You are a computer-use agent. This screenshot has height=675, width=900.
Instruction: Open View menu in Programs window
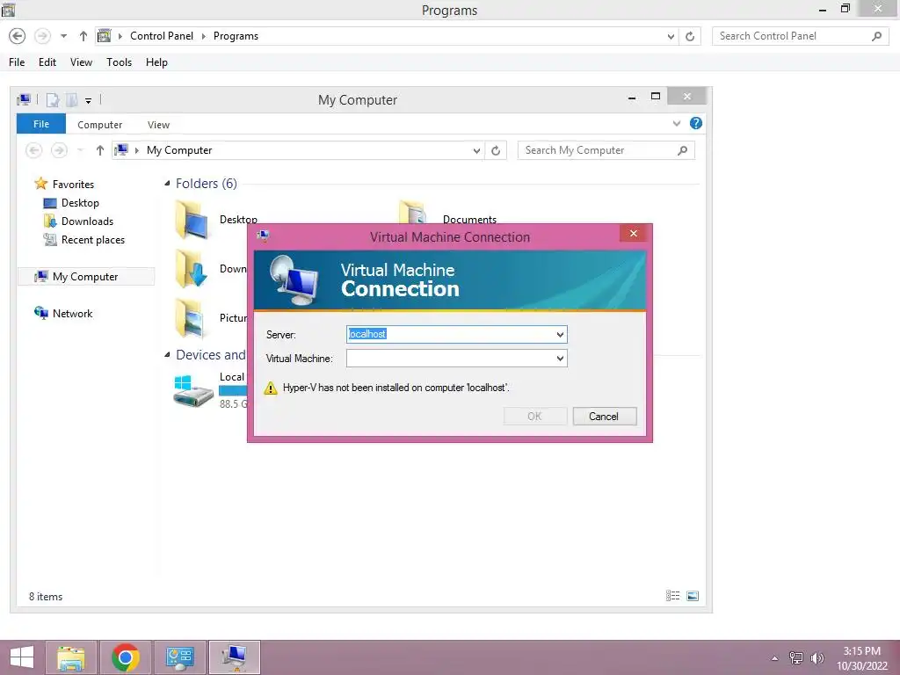click(81, 62)
